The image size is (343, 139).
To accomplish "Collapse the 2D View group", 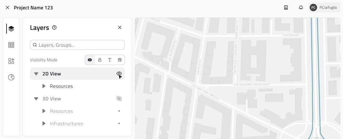I will point(36,74).
